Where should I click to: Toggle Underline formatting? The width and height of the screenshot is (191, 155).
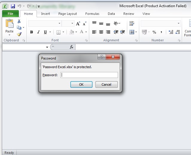click(x=45, y=32)
